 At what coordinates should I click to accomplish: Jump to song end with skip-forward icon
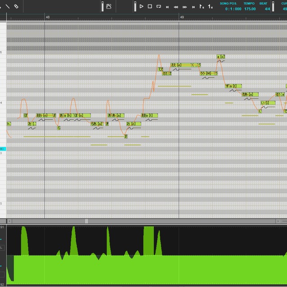[193, 7]
